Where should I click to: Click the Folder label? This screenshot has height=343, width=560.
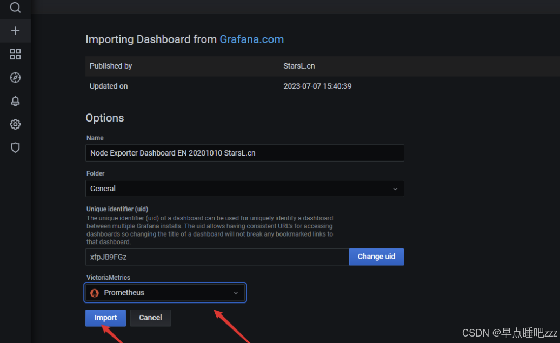tap(95, 173)
